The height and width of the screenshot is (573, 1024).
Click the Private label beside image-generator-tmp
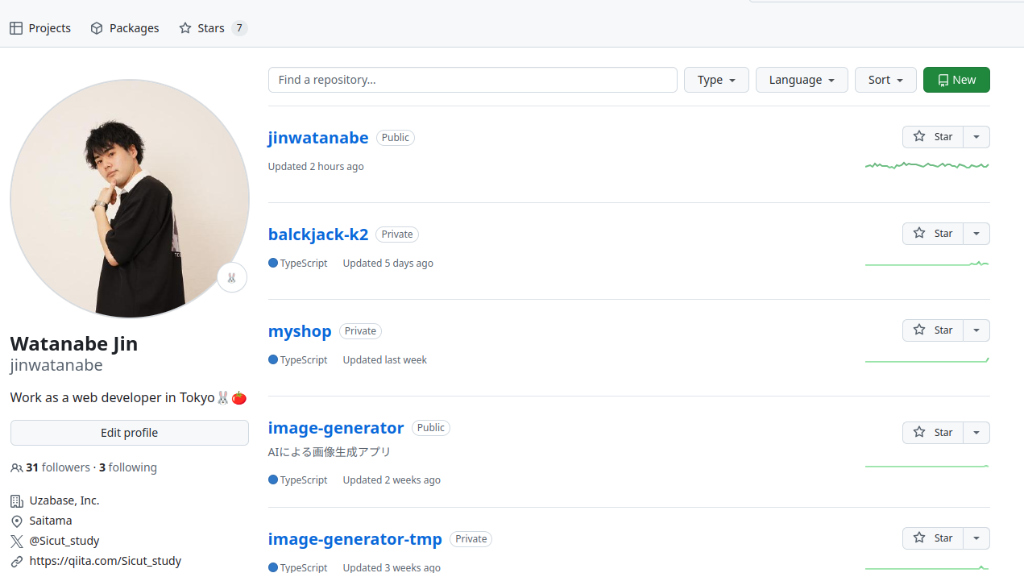click(471, 539)
